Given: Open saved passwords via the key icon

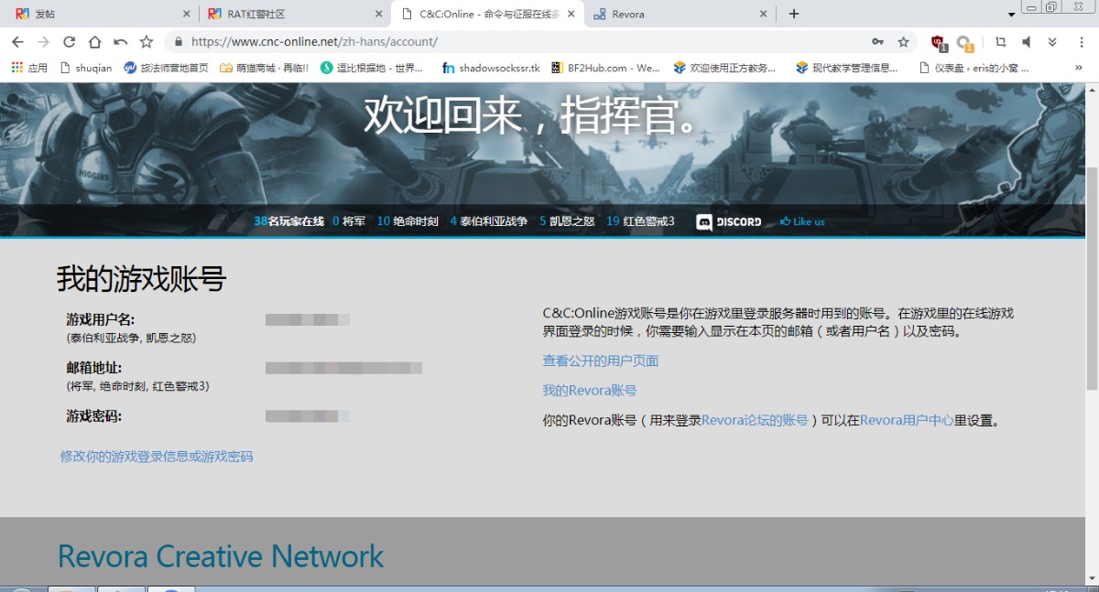Looking at the screenshot, I should 877,42.
